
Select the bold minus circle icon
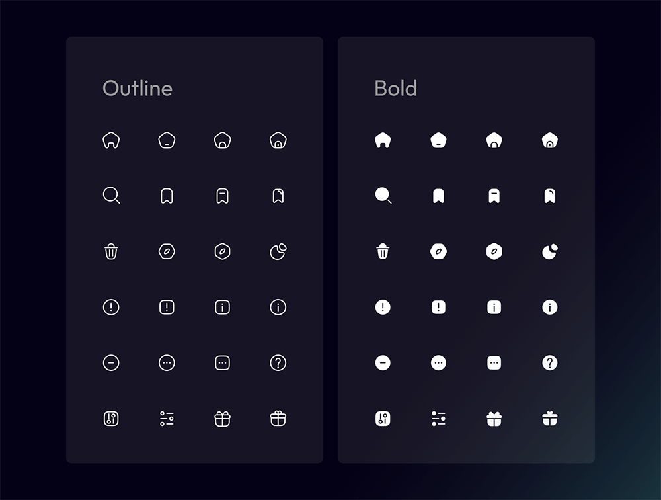[383, 362]
